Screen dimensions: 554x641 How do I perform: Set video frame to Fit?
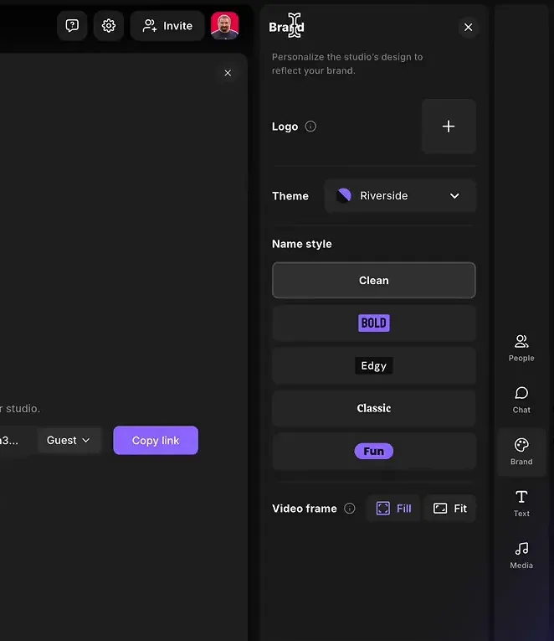pyautogui.click(x=450, y=508)
